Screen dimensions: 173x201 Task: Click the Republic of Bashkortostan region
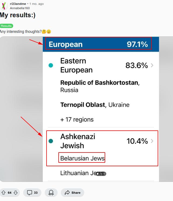coord(100,86)
